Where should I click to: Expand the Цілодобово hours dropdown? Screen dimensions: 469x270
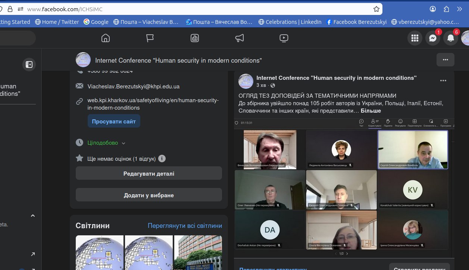click(123, 143)
